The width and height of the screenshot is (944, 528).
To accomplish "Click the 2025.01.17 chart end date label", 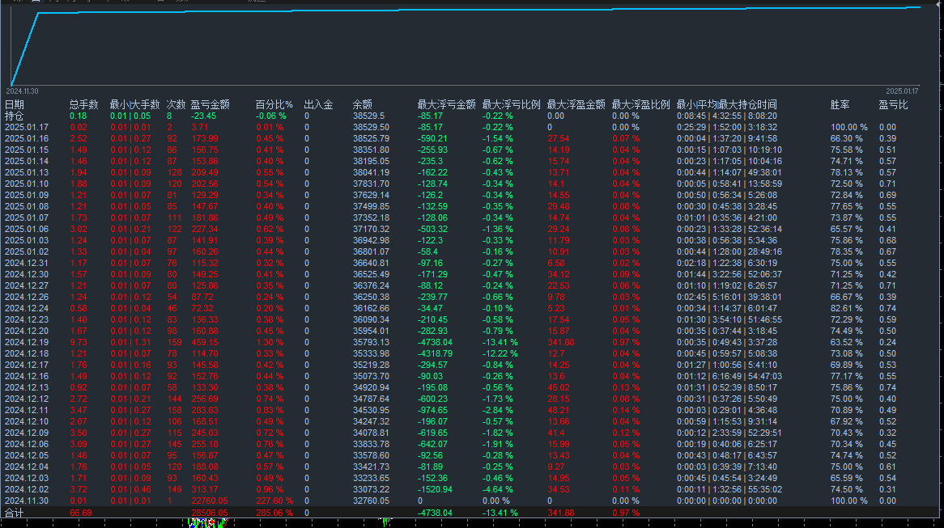I will pos(903,91).
